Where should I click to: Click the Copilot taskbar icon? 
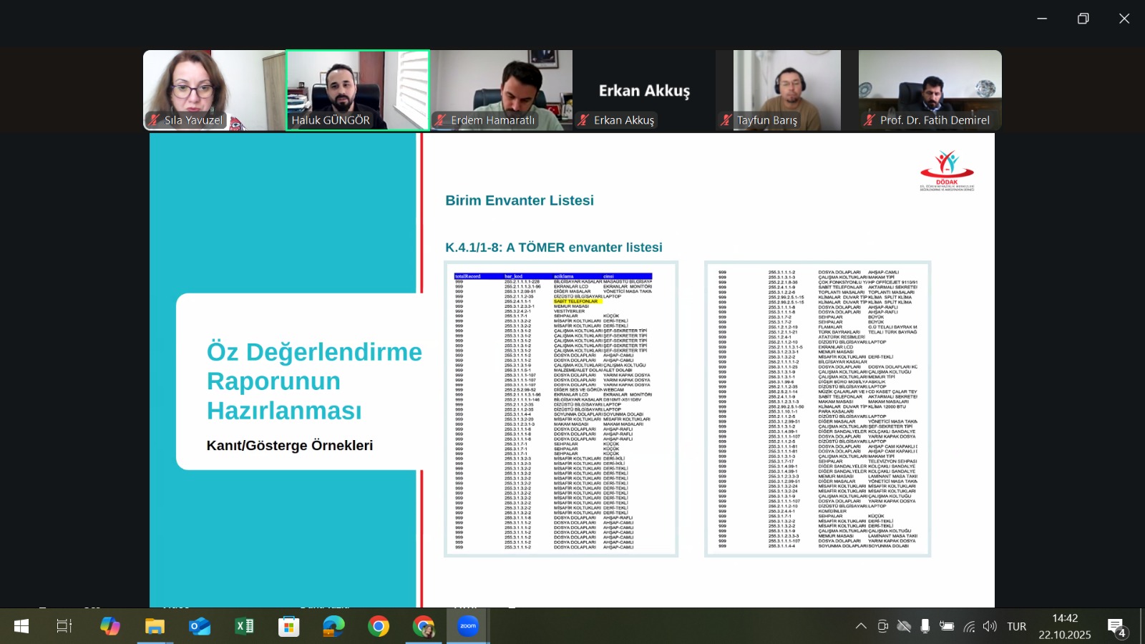tap(110, 626)
